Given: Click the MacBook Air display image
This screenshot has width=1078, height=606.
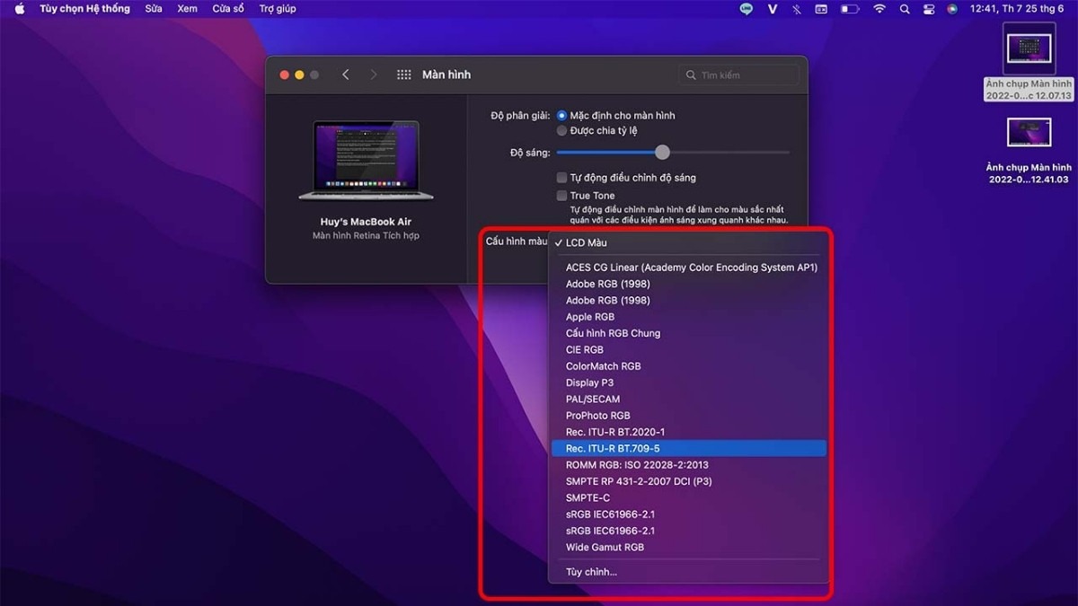Looking at the screenshot, I should [x=367, y=161].
